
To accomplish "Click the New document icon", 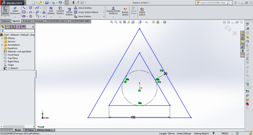I will [x=33, y=3].
